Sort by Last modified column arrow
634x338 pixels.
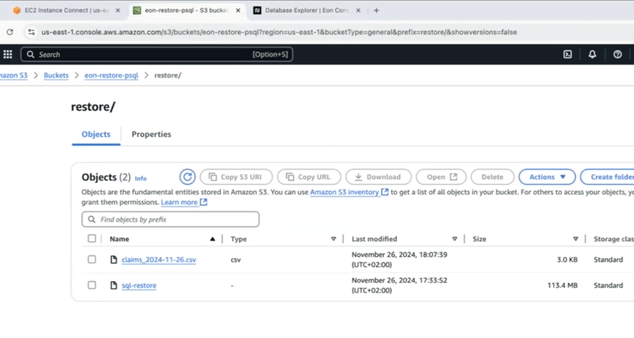[x=454, y=239]
